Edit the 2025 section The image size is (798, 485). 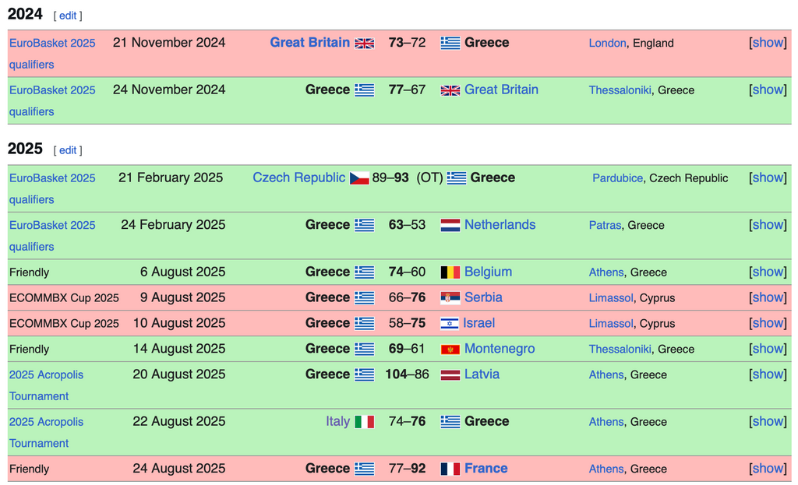68,150
